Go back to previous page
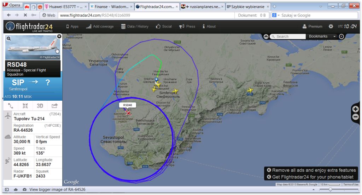The image size is (362, 195). (9, 15)
